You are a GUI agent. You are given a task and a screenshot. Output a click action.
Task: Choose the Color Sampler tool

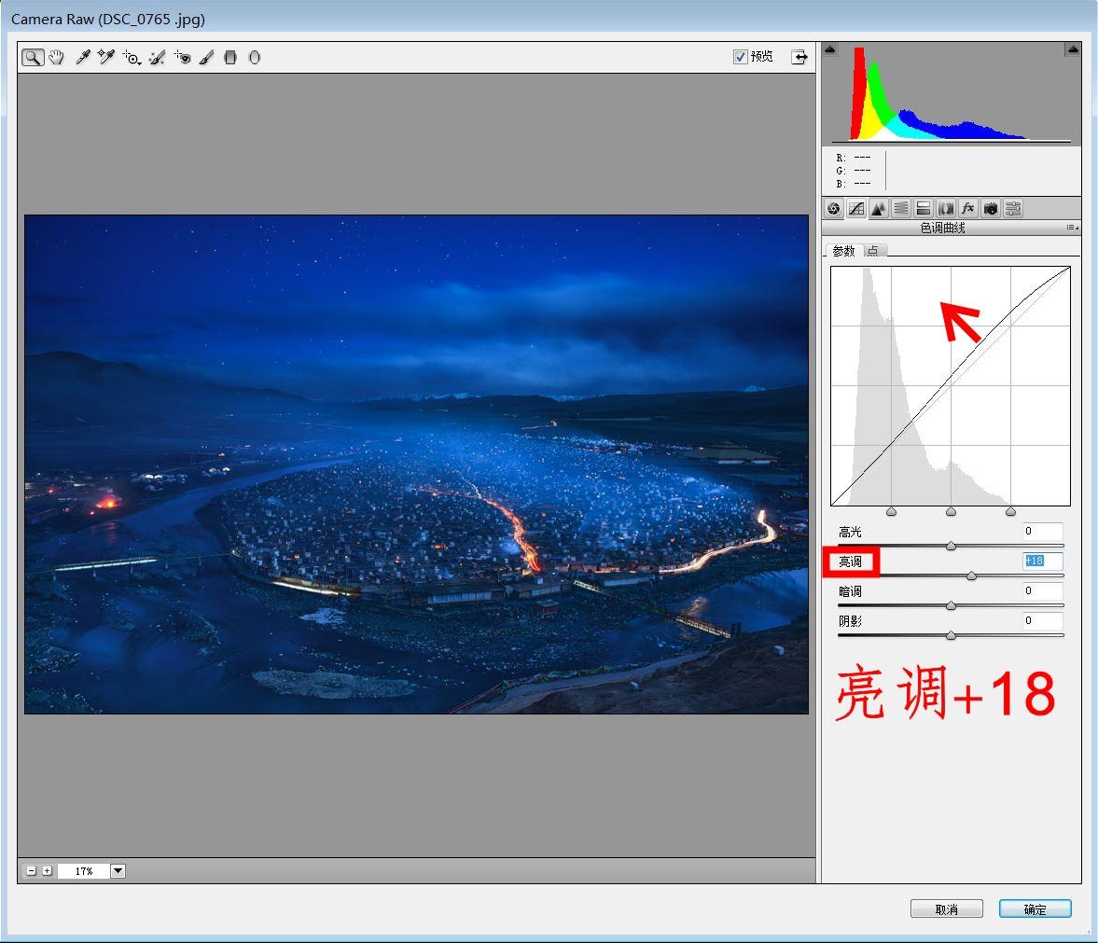[105, 58]
